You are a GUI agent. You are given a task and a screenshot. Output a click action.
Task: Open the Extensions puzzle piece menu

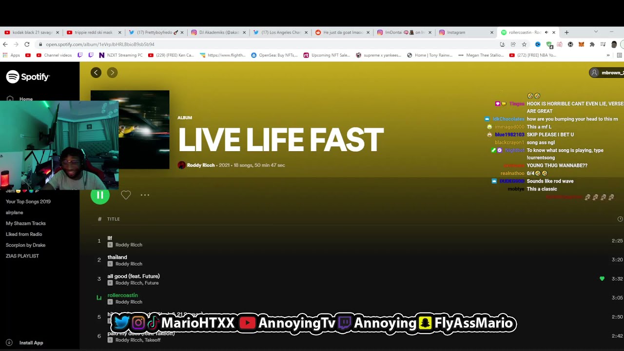(x=592, y=44)
